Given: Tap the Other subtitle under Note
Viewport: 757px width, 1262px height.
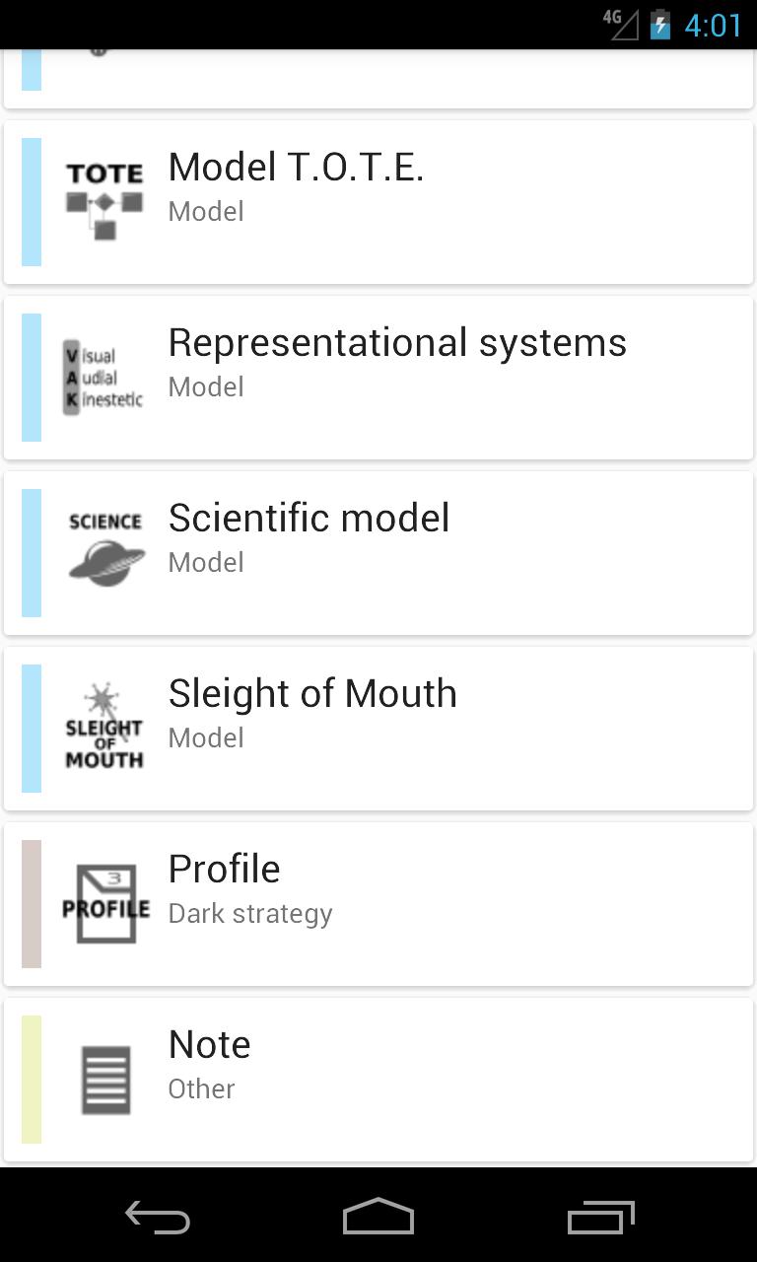Looking at the screenshot, I should (201, 1089).
